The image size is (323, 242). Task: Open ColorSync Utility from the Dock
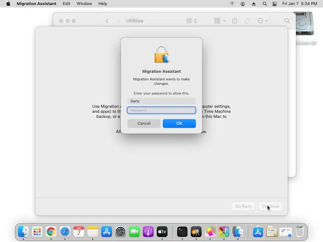(224, 232)
